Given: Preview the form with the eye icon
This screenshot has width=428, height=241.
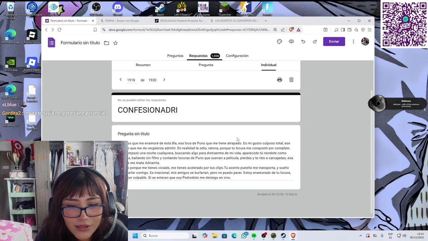Looking at the screenshot, I should [292, 42].
